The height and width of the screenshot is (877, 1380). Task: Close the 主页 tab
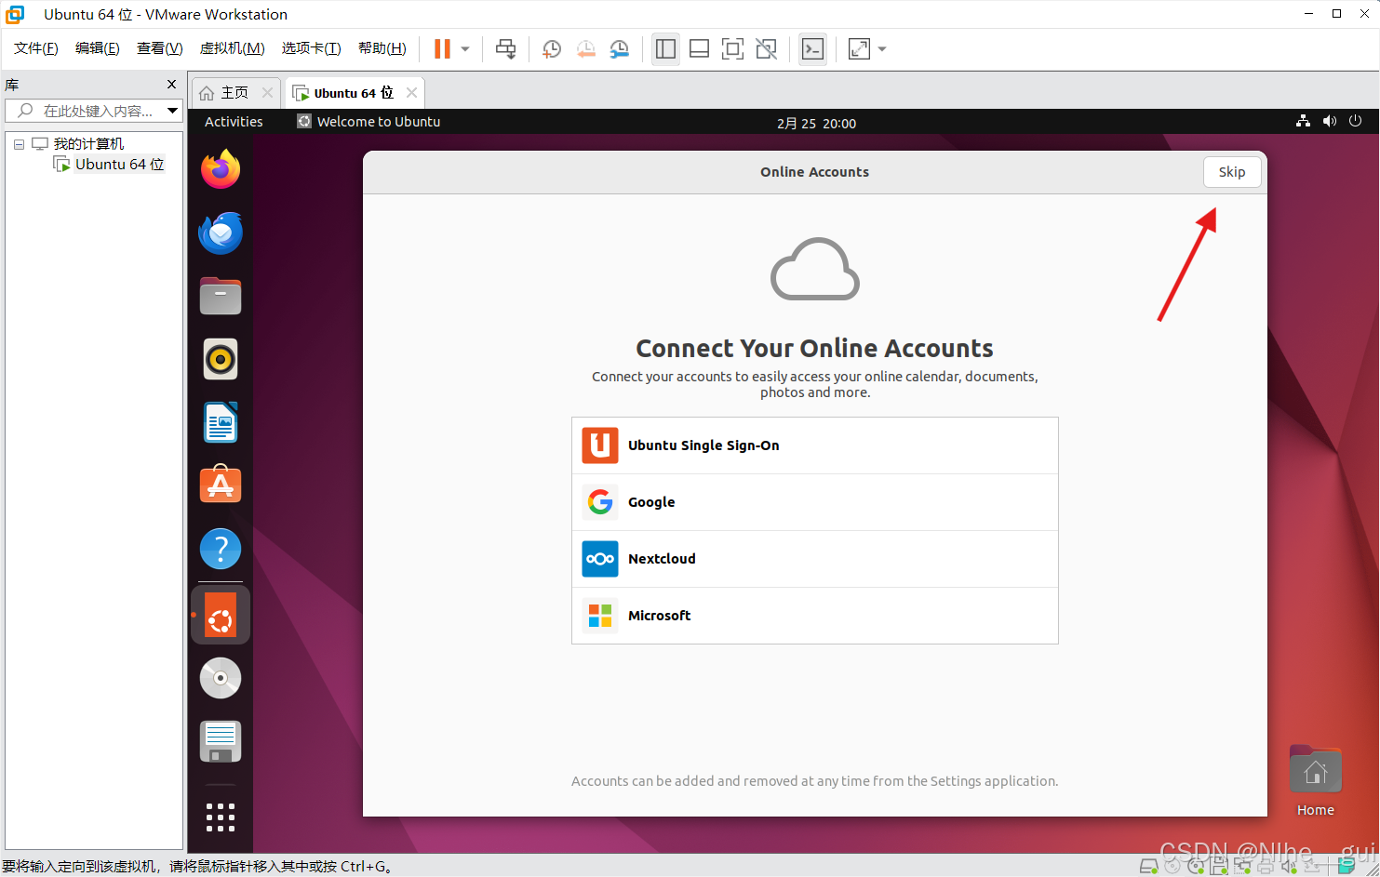click(x=267, y=93)
